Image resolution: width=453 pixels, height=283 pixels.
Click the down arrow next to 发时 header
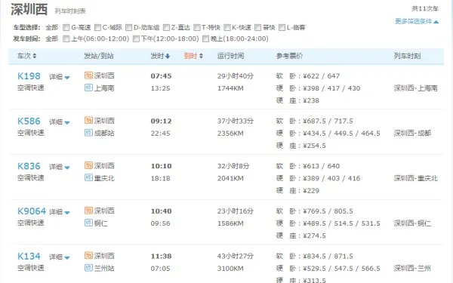coord(168,56)
